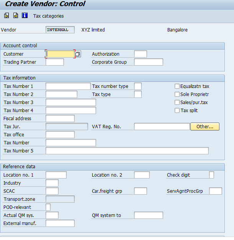Click the VAT Reg. No. field
This screenshot has height=240, width=234.
coord(162,127)
